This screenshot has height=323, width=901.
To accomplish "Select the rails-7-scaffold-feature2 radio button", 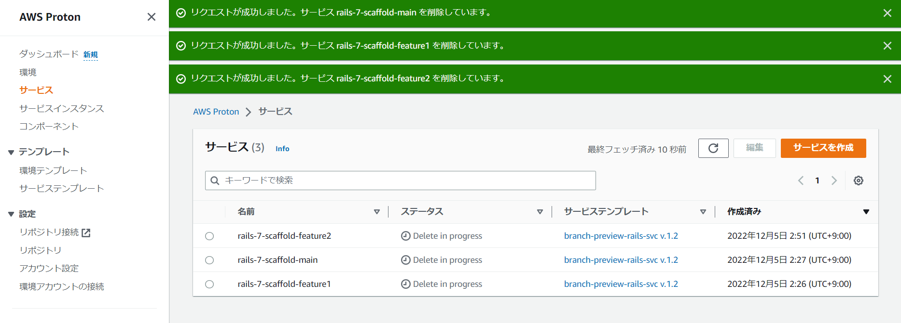I will pos(209,236).
